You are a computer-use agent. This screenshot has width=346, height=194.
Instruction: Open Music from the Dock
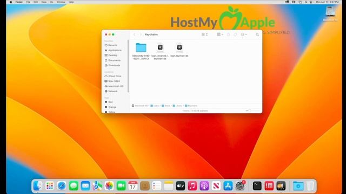tap(192, 186)
